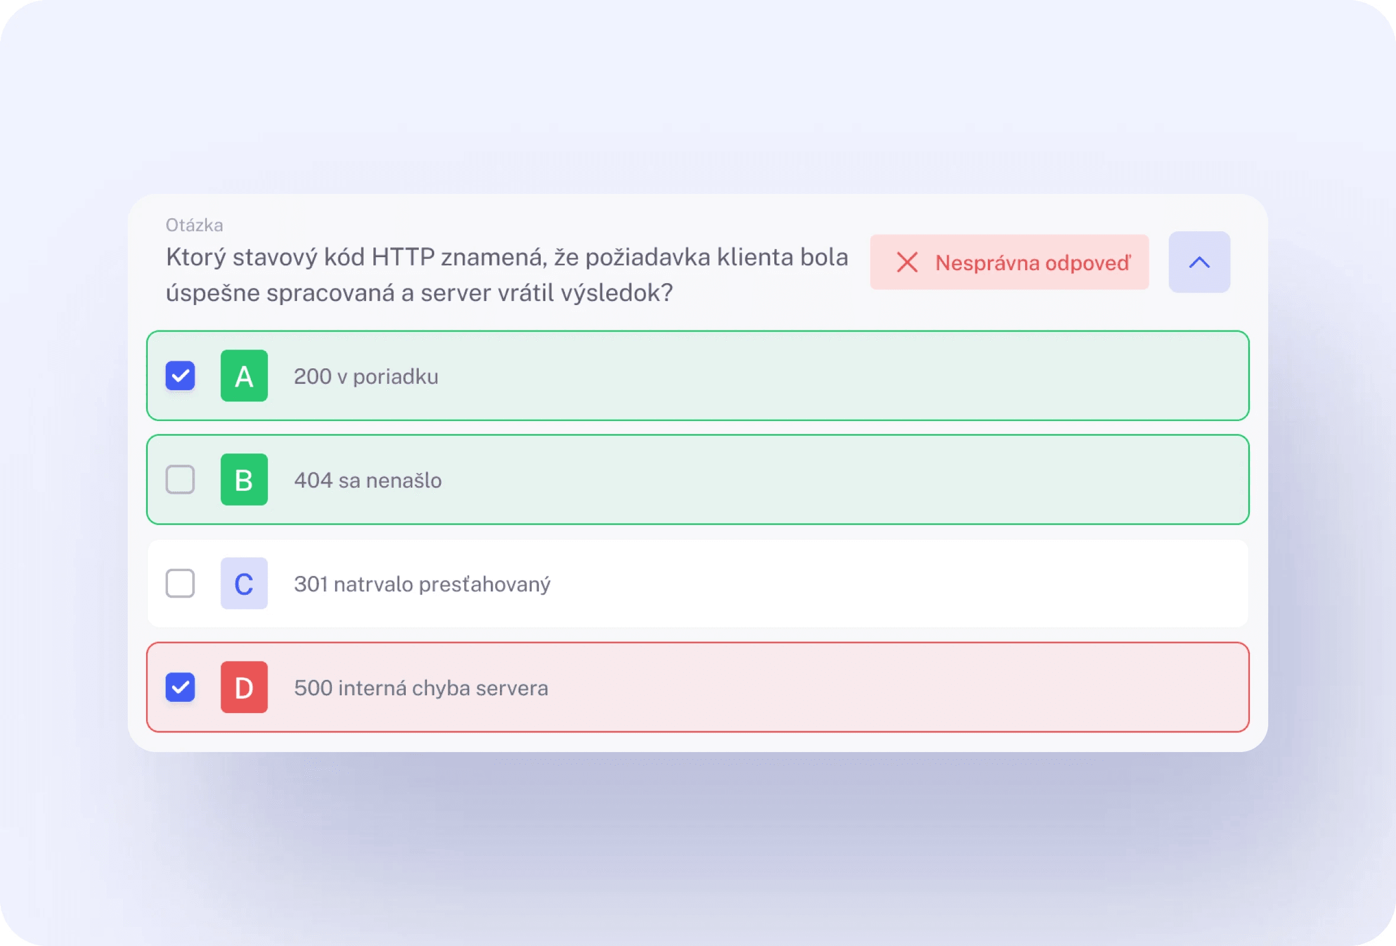Choose the '301 natrvalo presťahovaný' option

(x=422, y=585)
